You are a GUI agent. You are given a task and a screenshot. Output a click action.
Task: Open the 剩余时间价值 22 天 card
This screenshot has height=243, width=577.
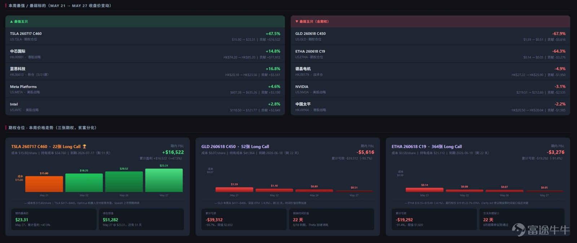click(x=331, y=219)
